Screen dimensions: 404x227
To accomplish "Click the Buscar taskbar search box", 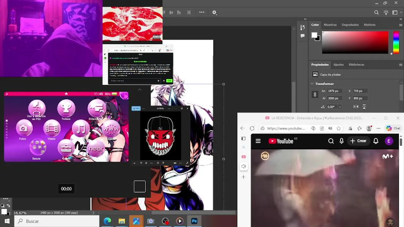I will click(57, 221).
